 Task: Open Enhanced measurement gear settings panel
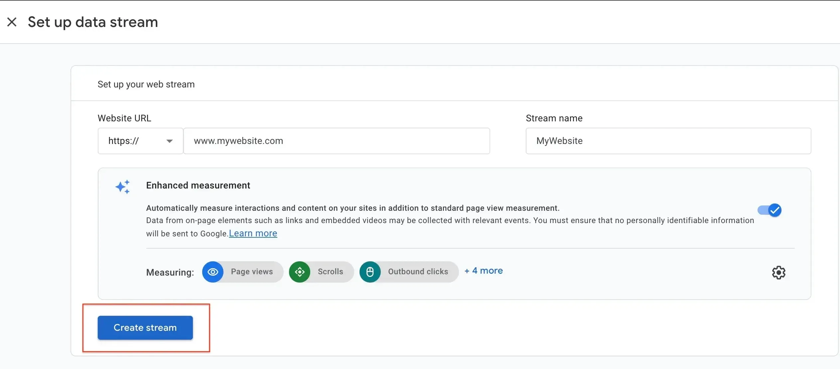778,272
